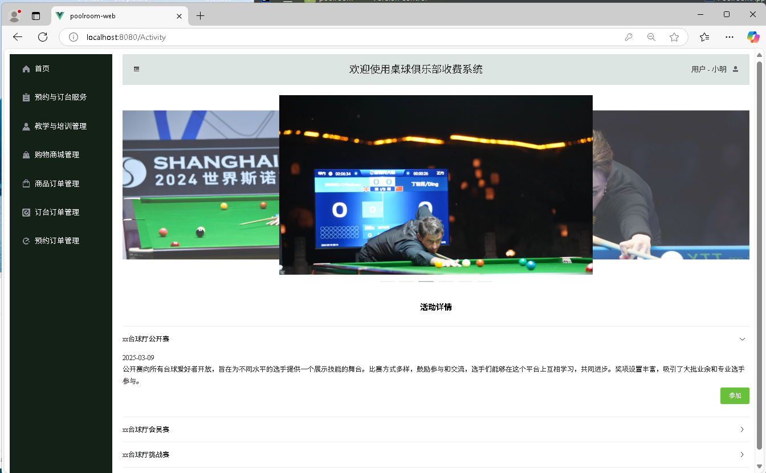The height and width of the screenshot is (473, 766).
Task: Click the 公开赛 description paragraph text
Action: tap(434, 375)
